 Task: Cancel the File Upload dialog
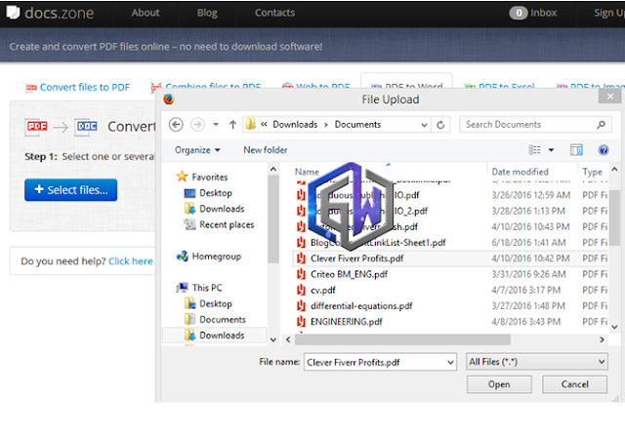tap(575, 384)
